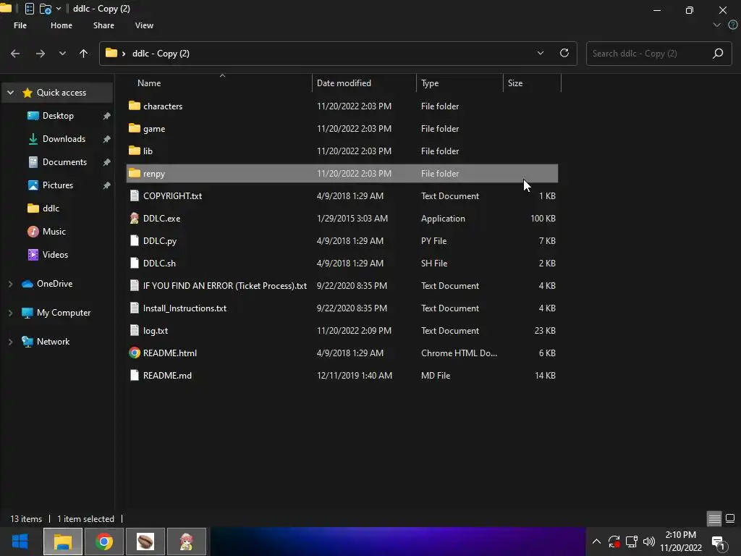Open Explorer help question mark icon
The height and width of the screenshot is (556, 741).
(732, 25)
